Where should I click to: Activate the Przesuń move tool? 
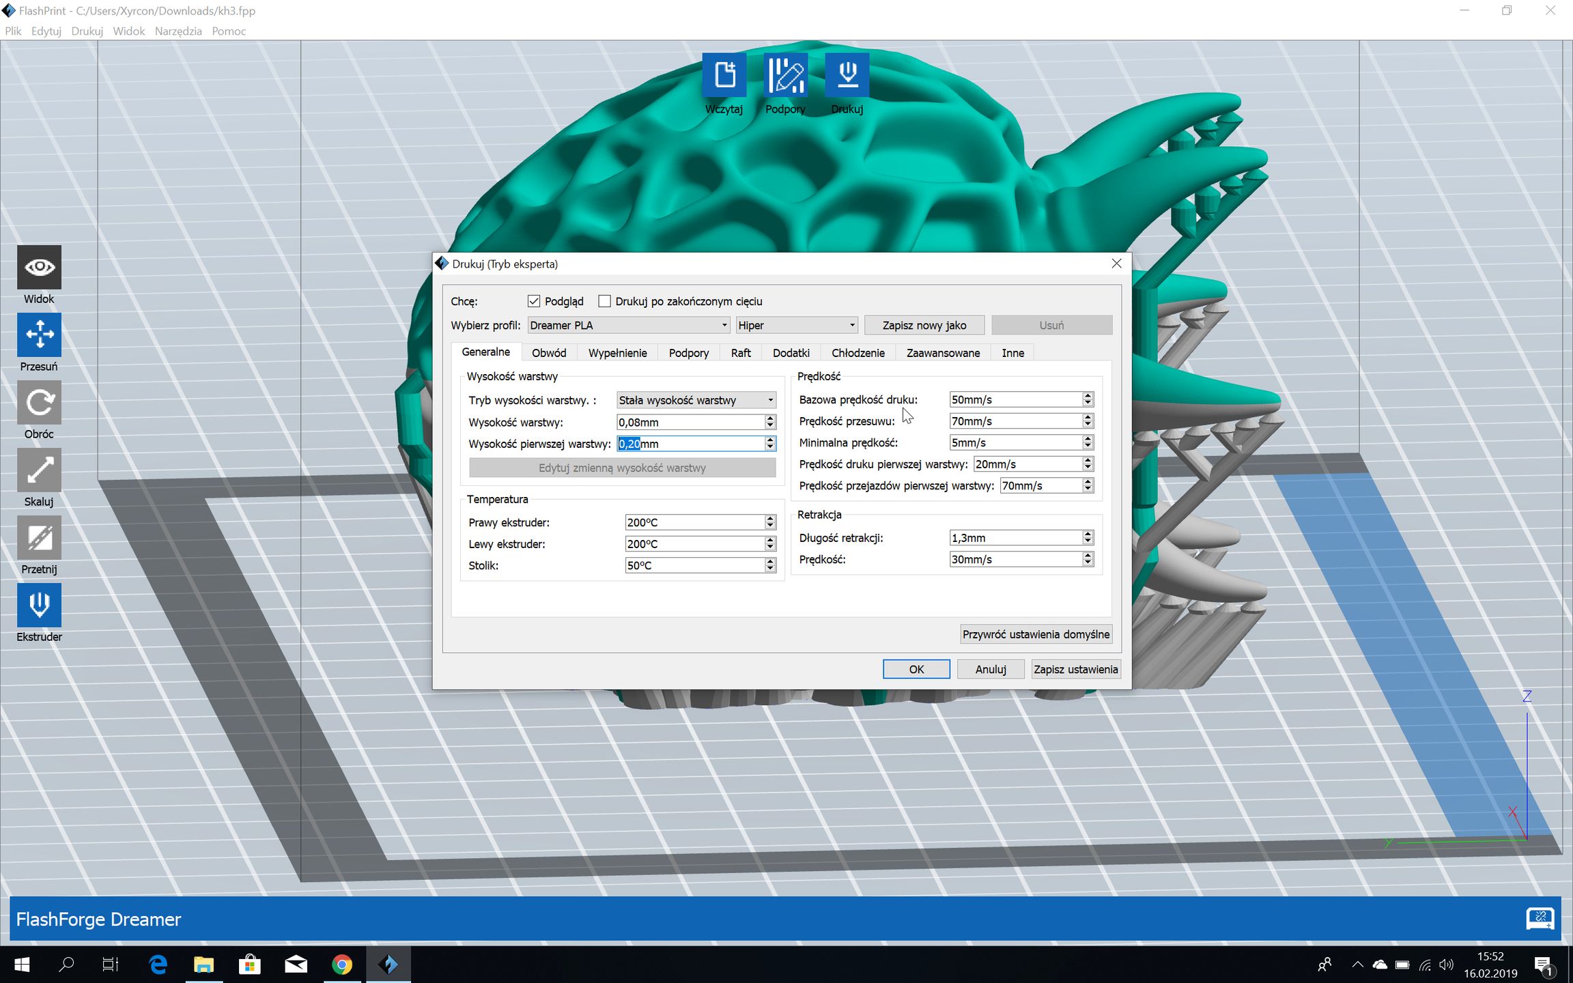39,334
